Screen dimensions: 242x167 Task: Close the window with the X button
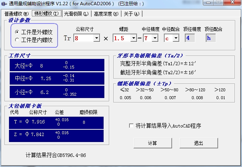point(232,3)
